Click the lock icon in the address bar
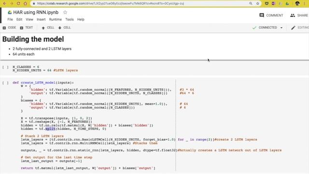The width and height of the screenshot is (309, 174). [x=34, y=3]
